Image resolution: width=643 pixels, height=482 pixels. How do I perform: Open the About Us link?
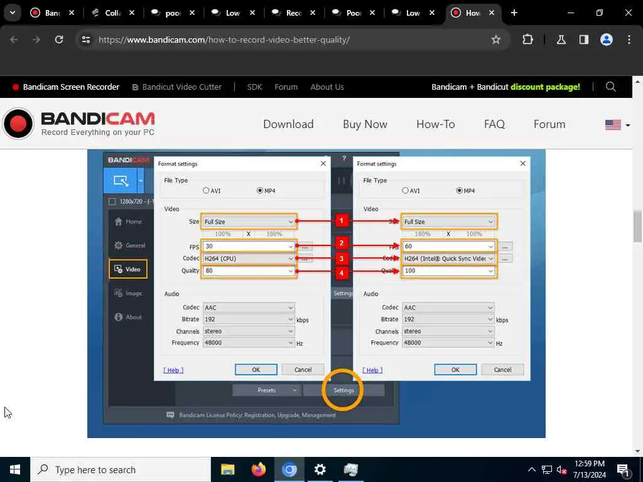pyautogui.click(x=327, y=87)
